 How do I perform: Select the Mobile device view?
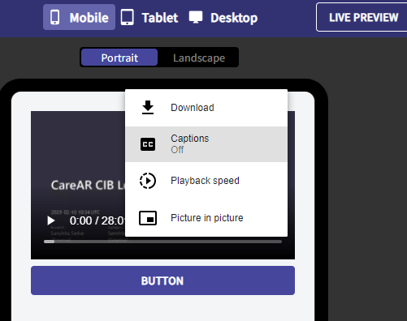[79, 17]
